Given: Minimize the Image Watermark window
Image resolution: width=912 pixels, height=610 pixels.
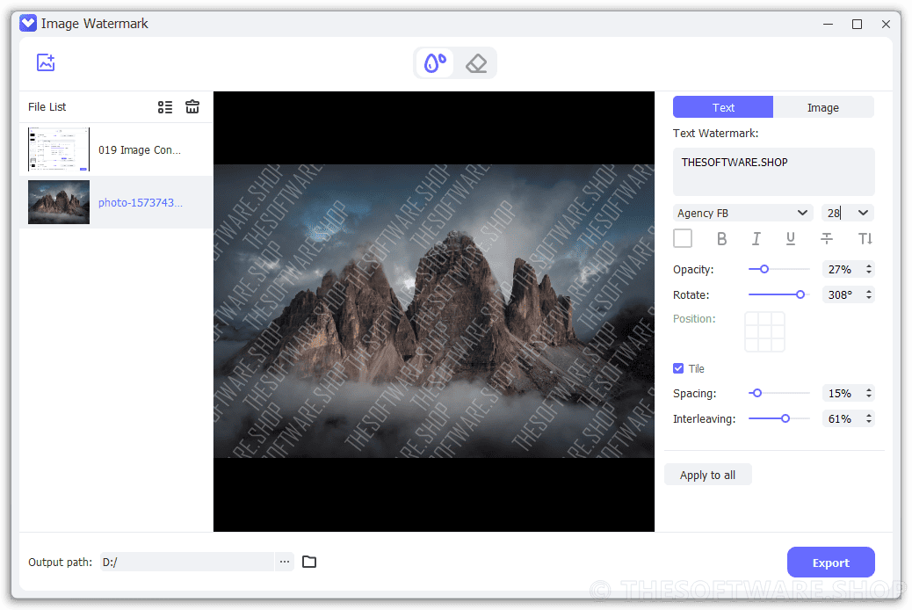Looking at the screenshot, I should point(829,24).
